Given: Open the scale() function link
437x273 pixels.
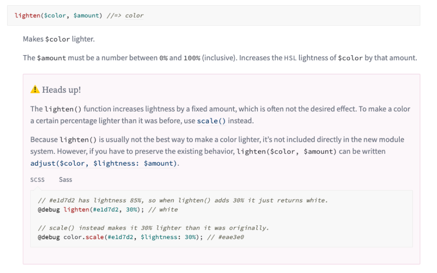Looking at the screenshot, I should pos(211,121).
